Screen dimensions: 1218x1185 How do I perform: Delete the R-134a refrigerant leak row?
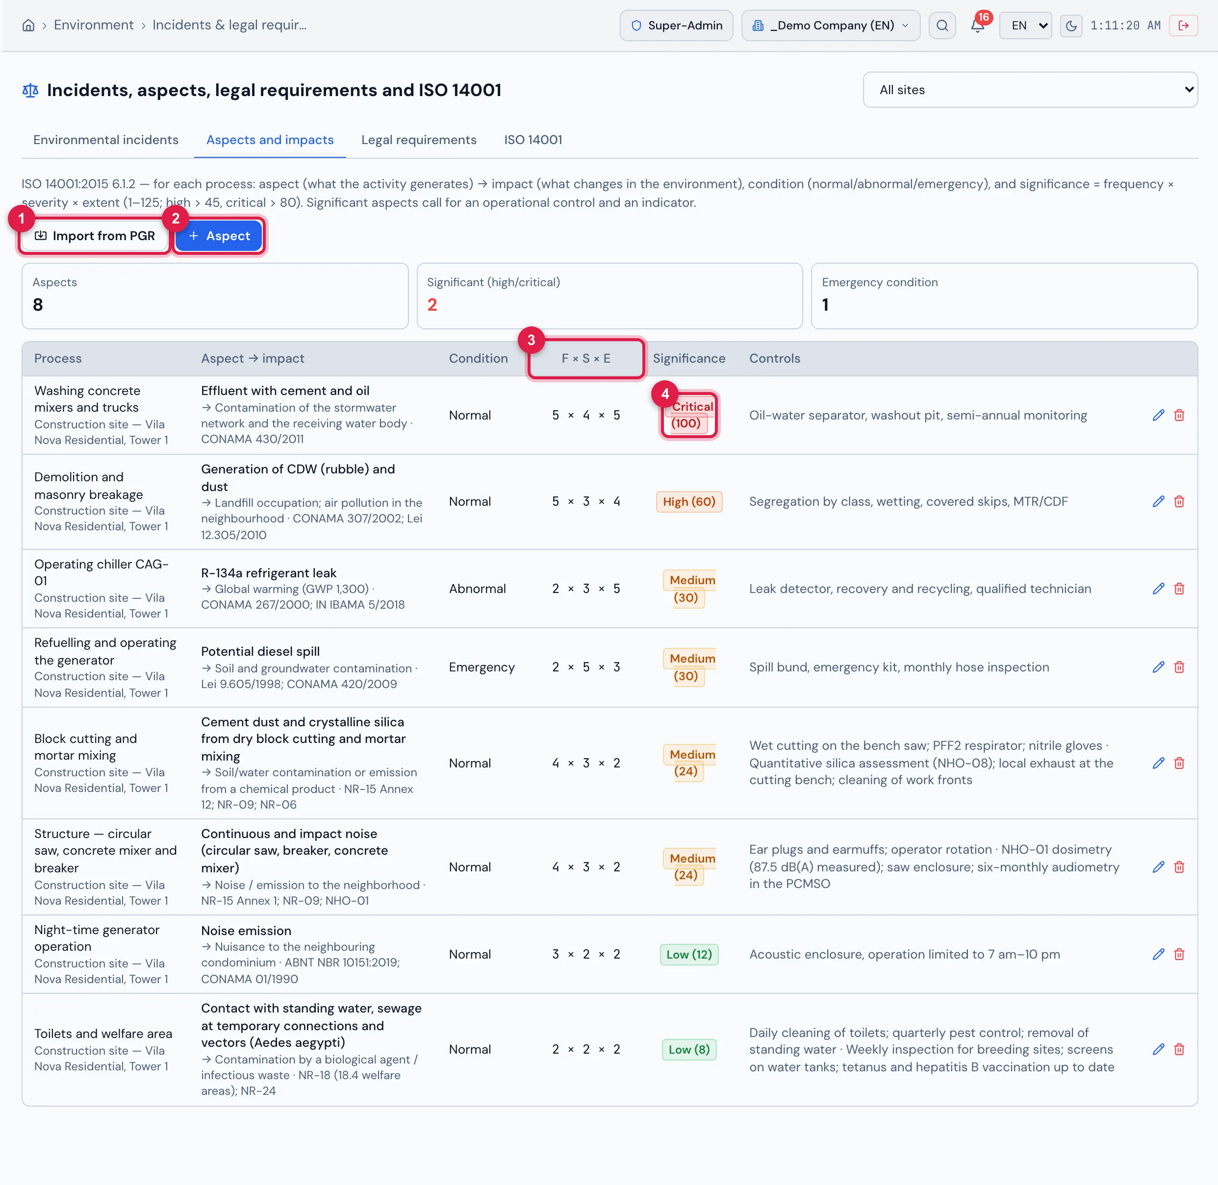[x=1179, y=589]
